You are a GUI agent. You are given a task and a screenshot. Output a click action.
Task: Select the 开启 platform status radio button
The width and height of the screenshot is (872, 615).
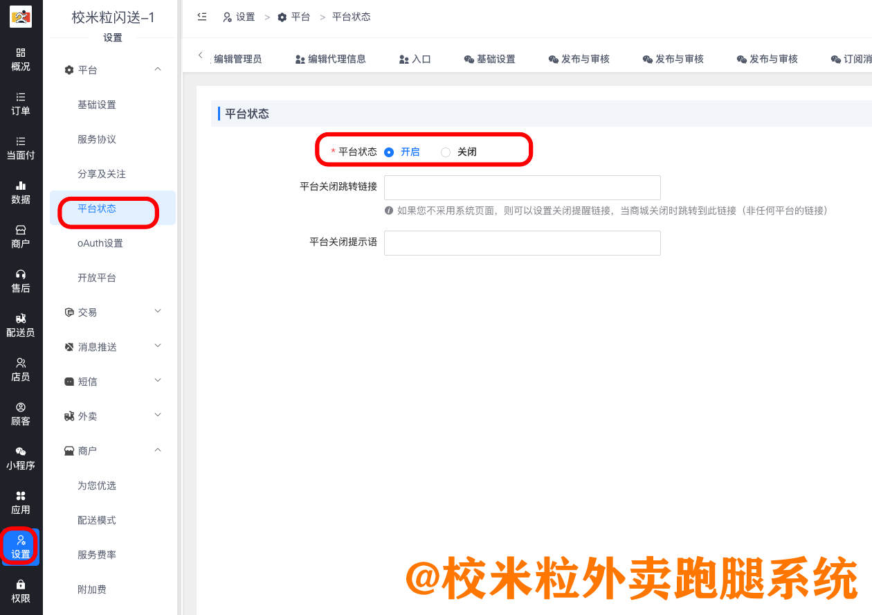389,151
